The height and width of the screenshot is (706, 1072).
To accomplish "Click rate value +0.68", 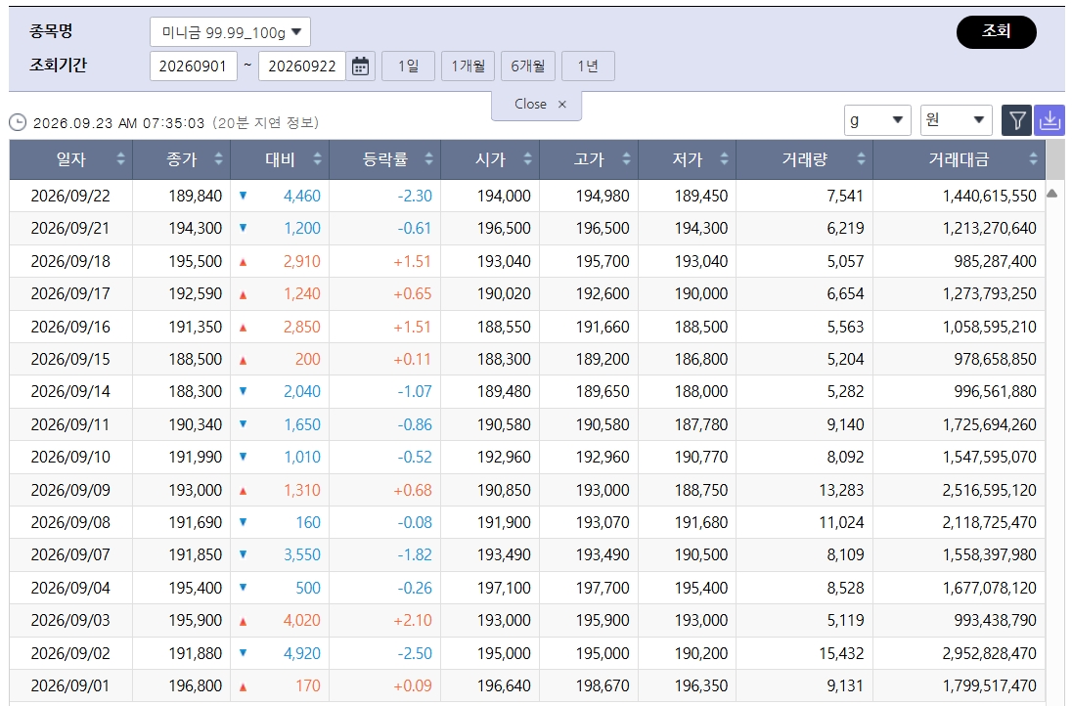I will [413, 490].
